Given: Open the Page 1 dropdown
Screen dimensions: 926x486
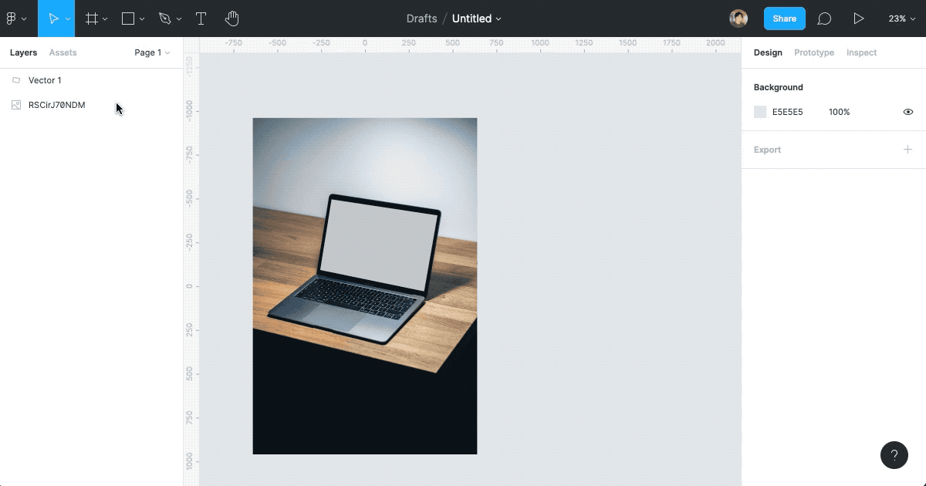Looking at the screenshot, I should pyautogui.click(x=151, y=52).
